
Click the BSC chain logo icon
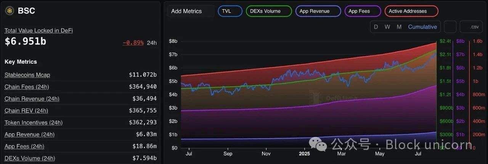(x=10, y=11)
